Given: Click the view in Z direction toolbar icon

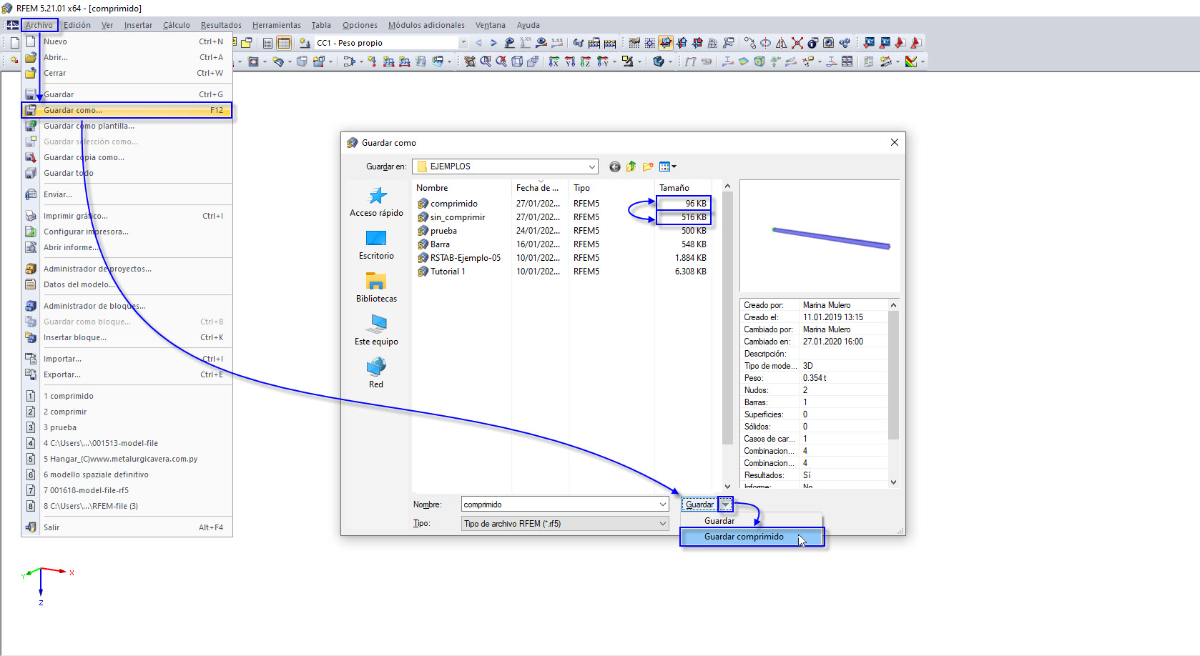Looking at the screenshot, I should [585, 61].
